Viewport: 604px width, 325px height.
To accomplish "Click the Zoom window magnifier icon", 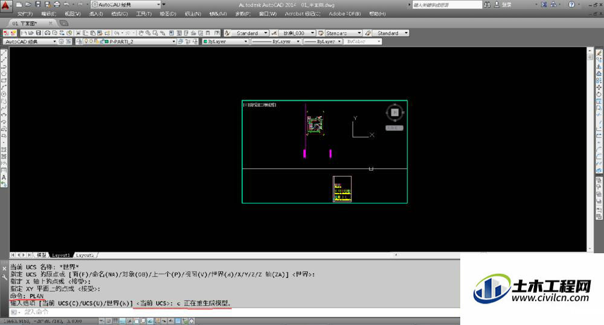I will 155,33.
